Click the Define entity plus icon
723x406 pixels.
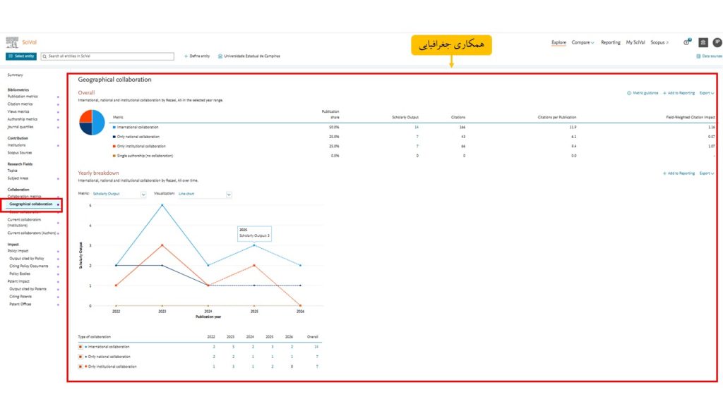[x=186, y=56]
